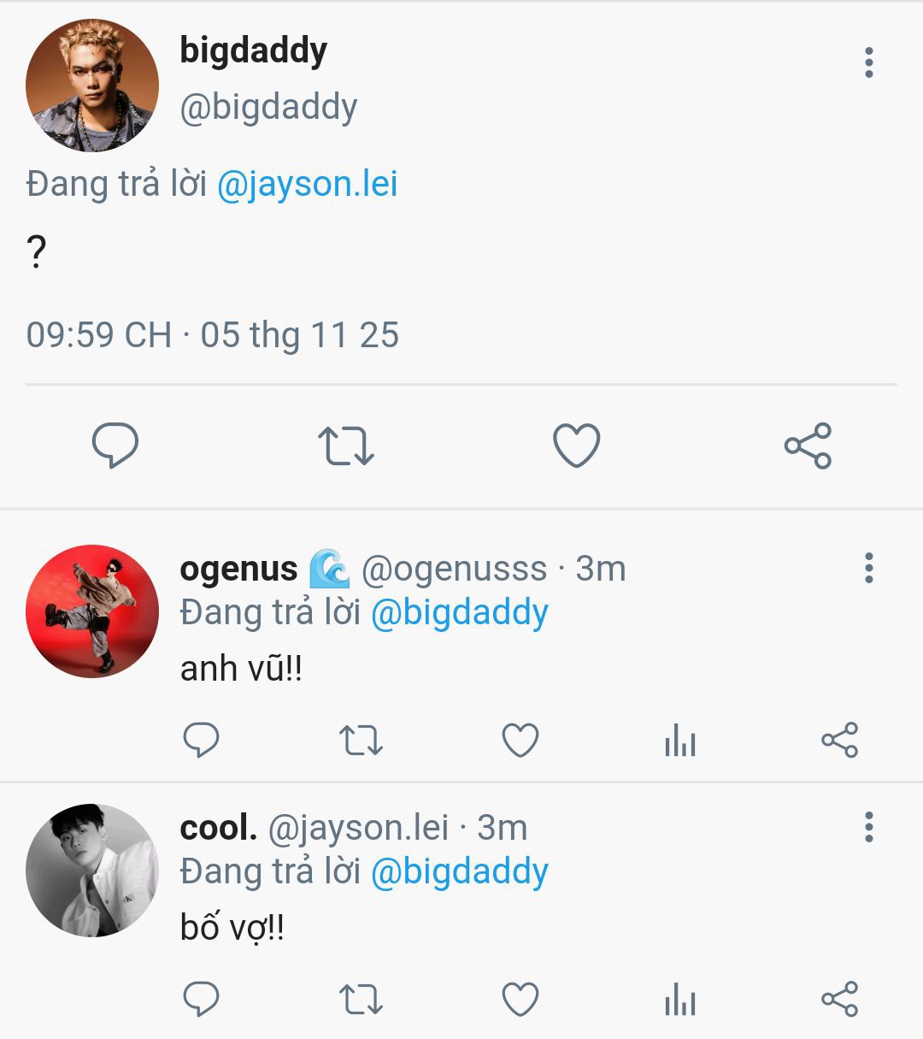The width and height of the screenshot is (923, 1039).
Task: Retweet ogenus's "anh vũ!!" reply
Action: tap(361, 741)
